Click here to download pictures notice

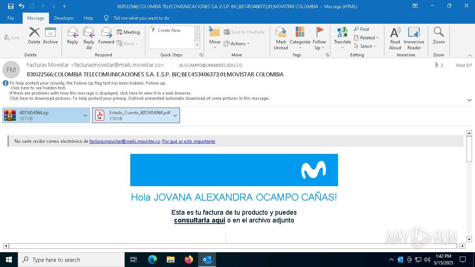140,98
